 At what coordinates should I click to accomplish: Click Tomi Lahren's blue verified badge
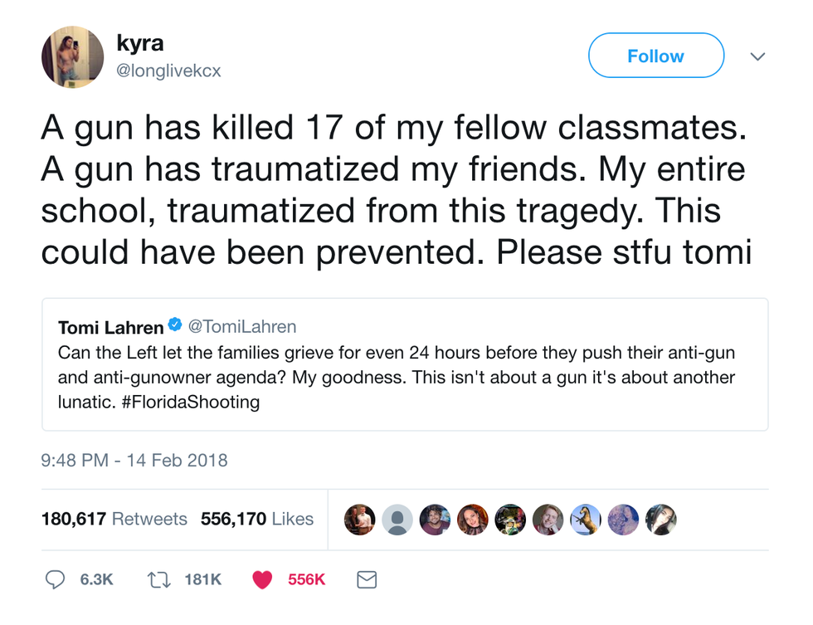point(175,325)
